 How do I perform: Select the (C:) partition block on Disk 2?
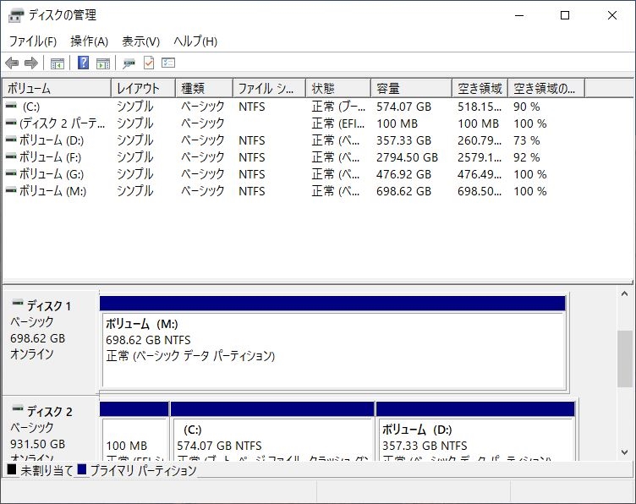(272, 431)
